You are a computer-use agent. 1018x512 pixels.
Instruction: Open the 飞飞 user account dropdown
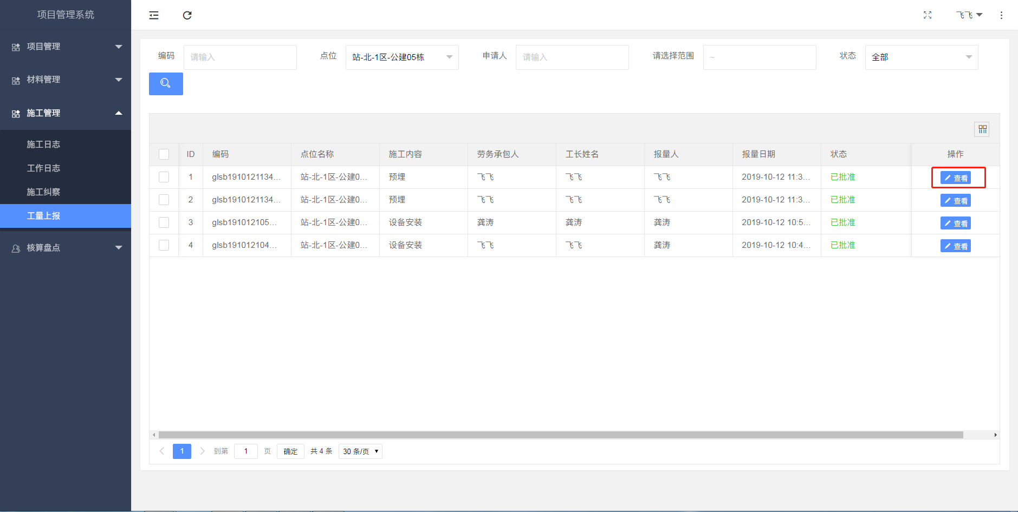point(969,15)
